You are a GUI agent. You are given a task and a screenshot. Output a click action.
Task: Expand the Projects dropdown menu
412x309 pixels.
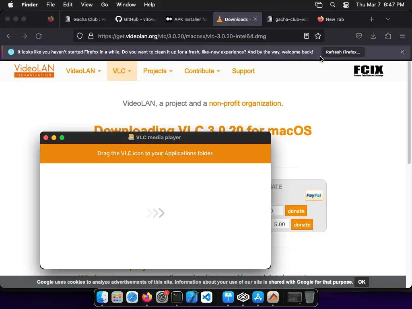coord(158,71)
